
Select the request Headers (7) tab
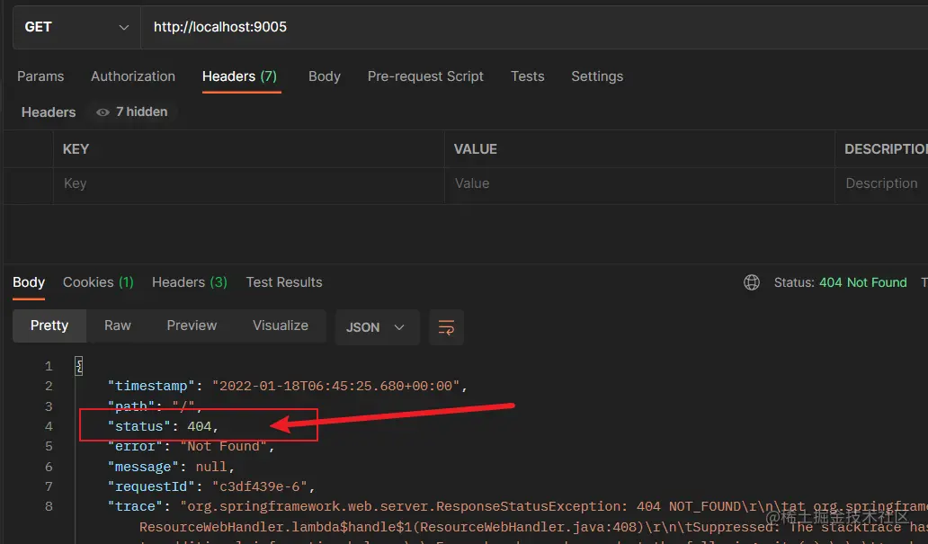[x=240, y=76]
